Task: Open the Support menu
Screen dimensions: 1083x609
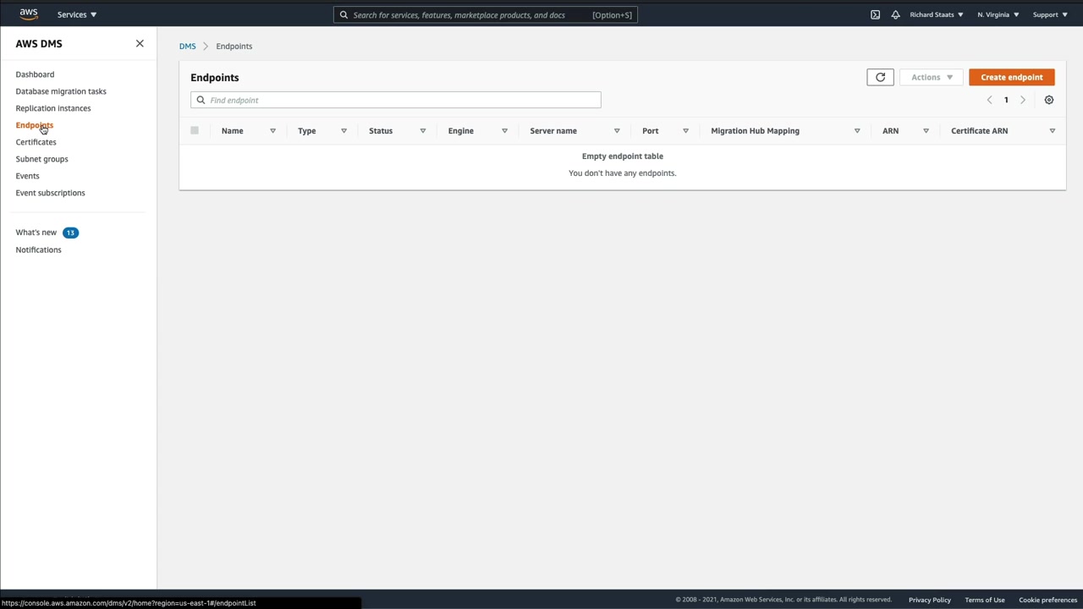Action: click(1051, 14)
